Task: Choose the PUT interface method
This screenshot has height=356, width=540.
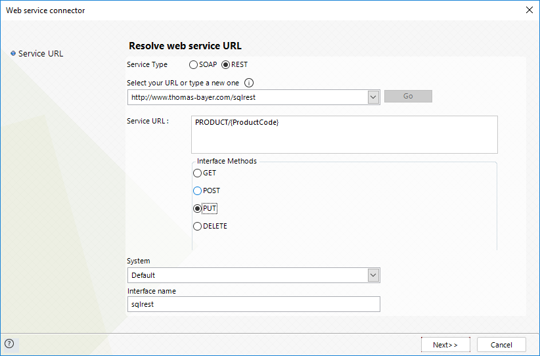Action: (x=205, y=209)
